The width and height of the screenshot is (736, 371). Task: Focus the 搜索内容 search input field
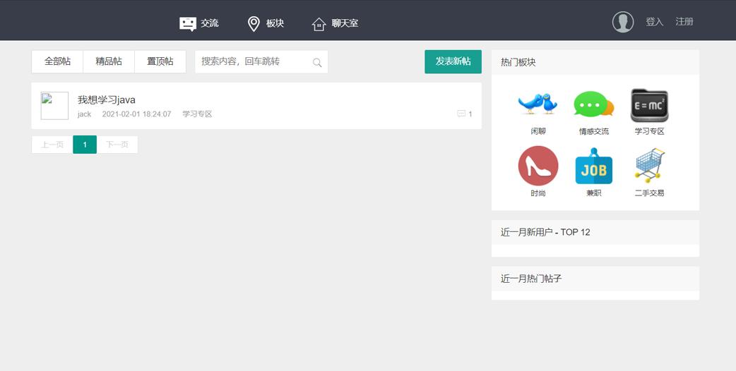(x=254, y=61)
